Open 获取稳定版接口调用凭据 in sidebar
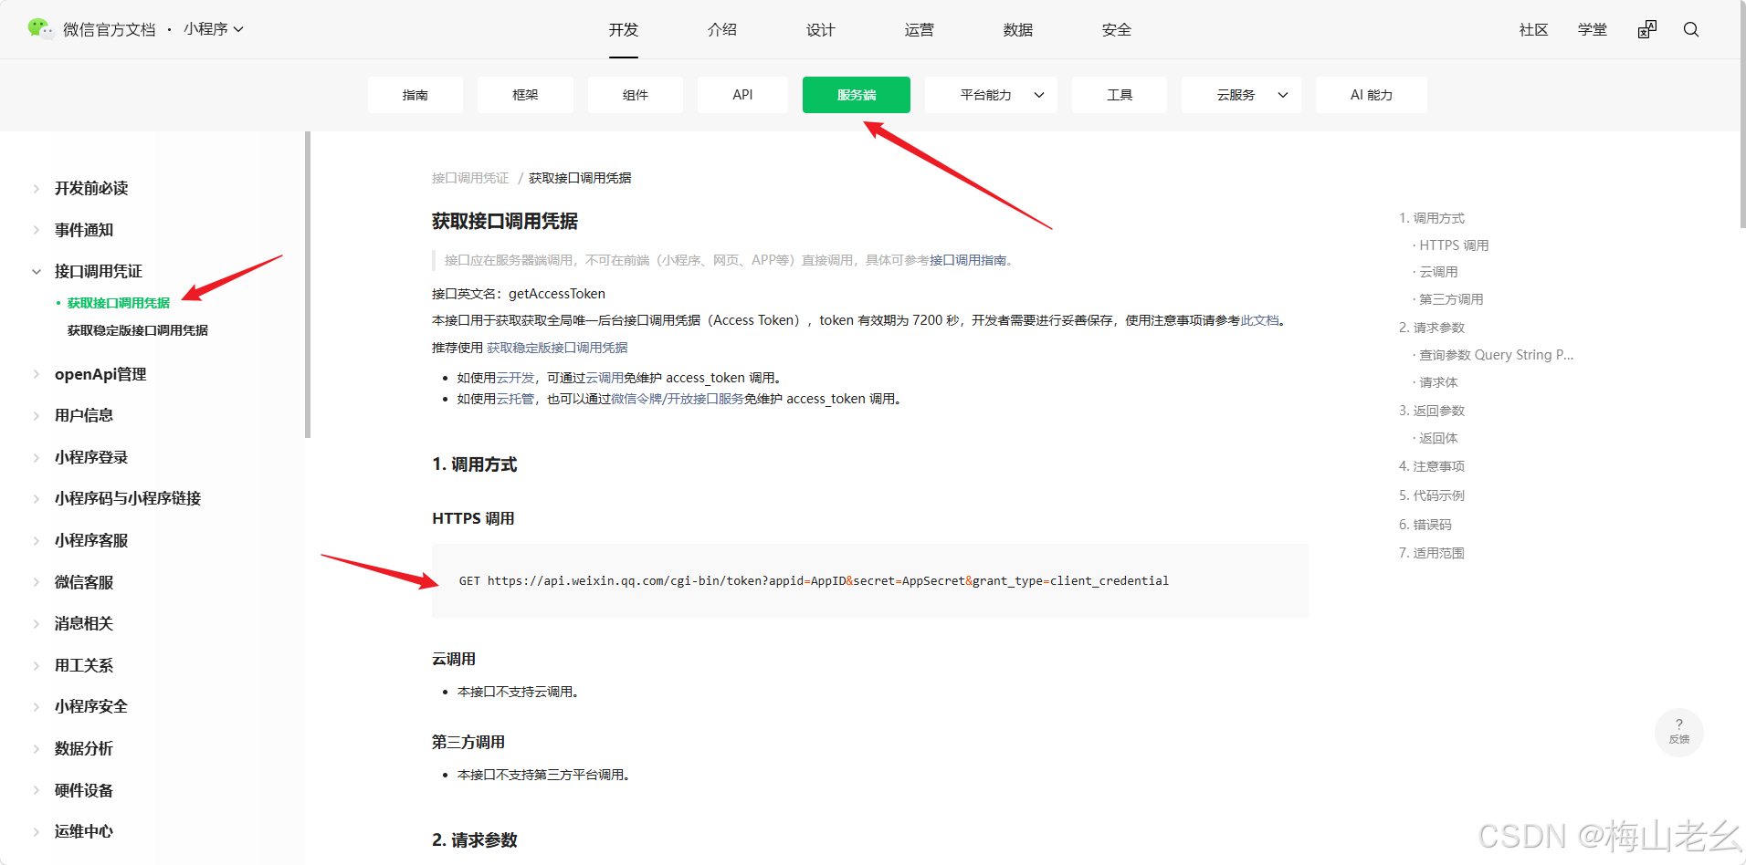The image size is (1746, 865). pyautogui.click(x=138, y=330)
